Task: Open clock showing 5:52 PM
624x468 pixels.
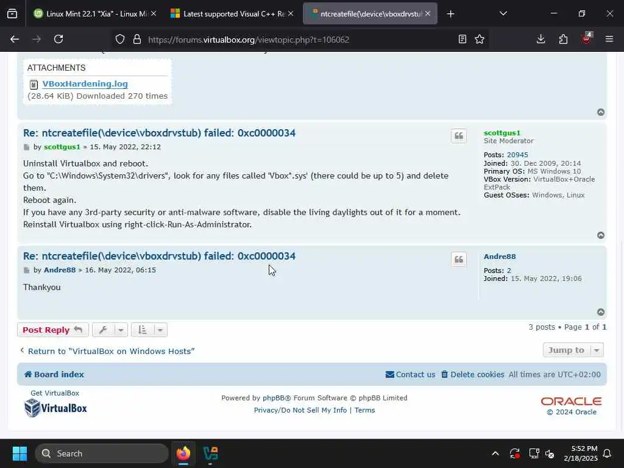Action: point(581,453)
